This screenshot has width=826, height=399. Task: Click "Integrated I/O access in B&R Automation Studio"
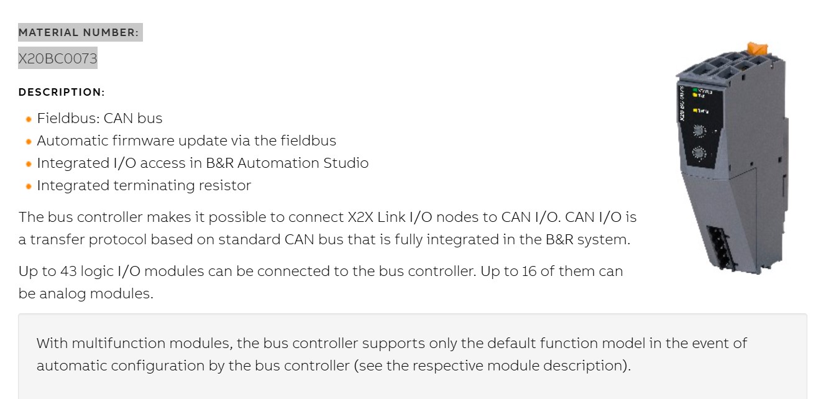pos(203,163)
